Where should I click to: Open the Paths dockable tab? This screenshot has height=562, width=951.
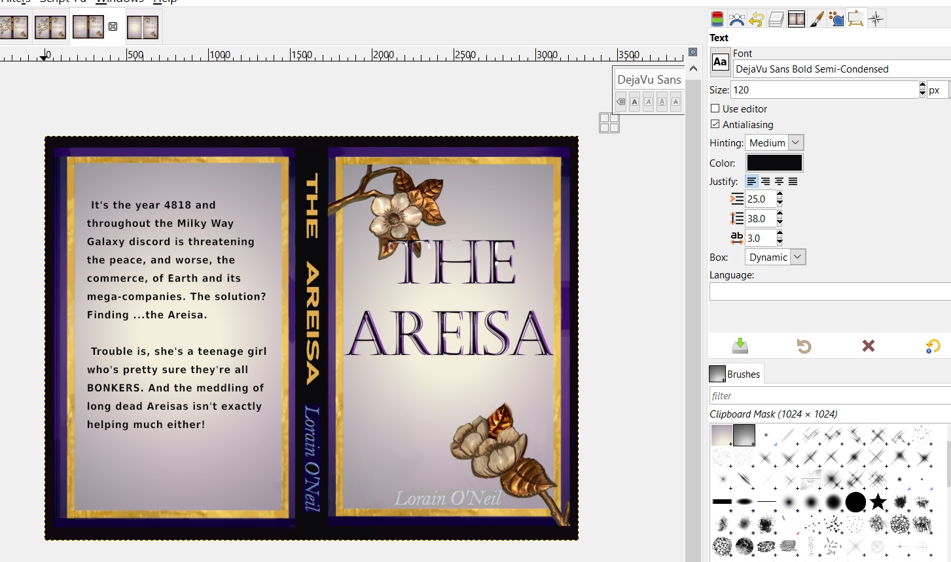coord(737,19)
